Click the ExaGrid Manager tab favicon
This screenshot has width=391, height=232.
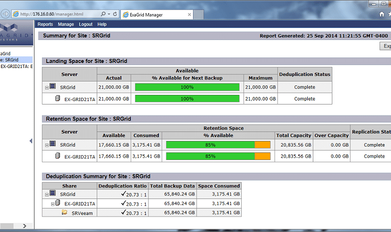[x=126, y=14]
